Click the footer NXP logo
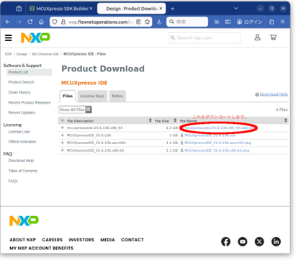Image resolution: width=306 pixels, height=268 pixels. tap(24, 220)
